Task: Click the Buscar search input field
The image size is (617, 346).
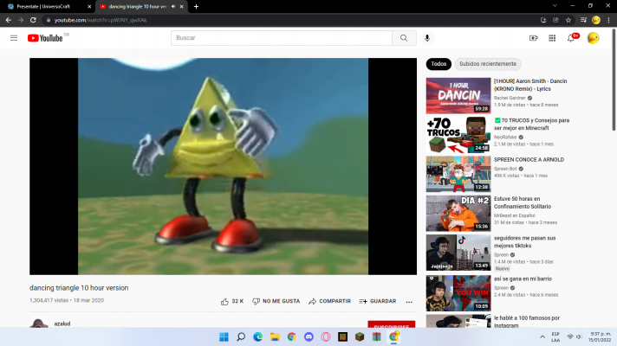Action: [x=281, y=38]
